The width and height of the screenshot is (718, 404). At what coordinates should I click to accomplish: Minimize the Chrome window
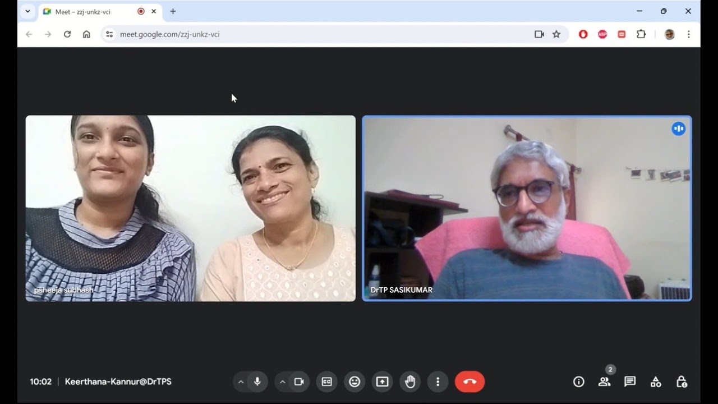pos(639,11)
